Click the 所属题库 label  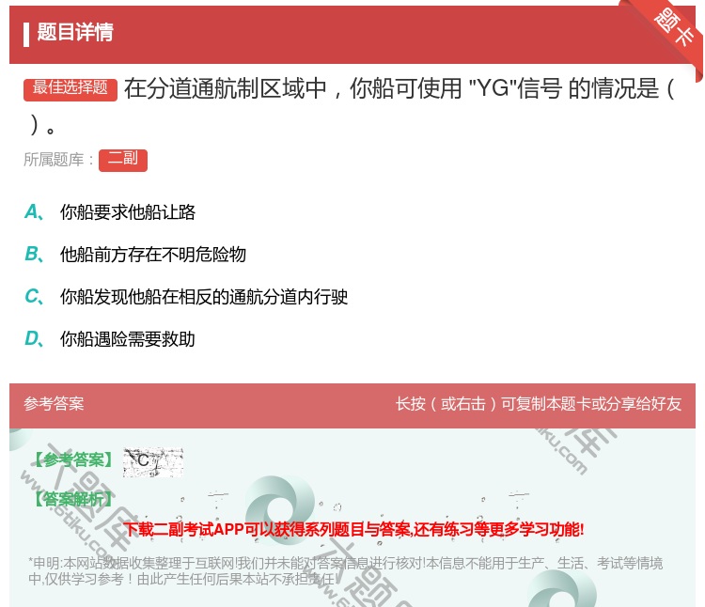coord(58,160)
